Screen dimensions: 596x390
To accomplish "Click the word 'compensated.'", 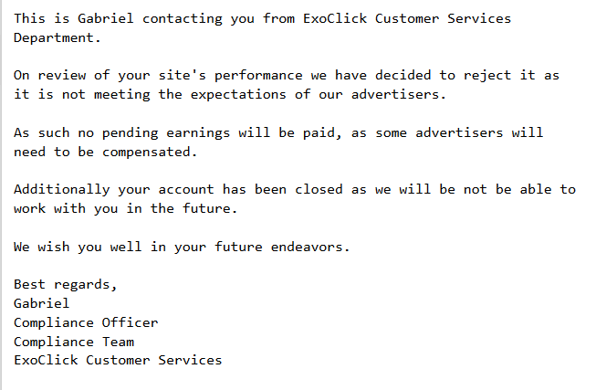I will click(x=150, y=152).
